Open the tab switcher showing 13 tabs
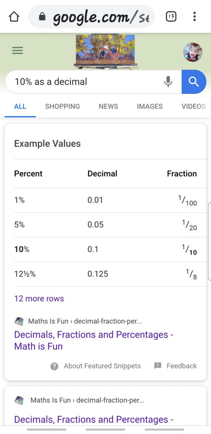211x434 pixels. coord(171,17)
